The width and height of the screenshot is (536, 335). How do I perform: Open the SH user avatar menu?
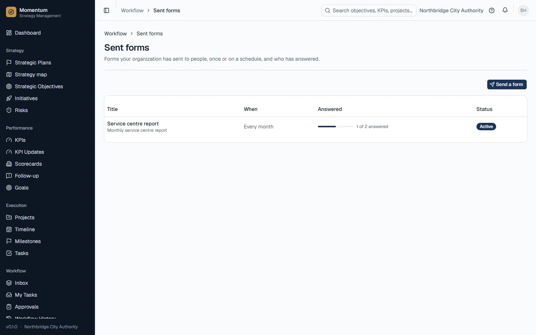[523, 10]
